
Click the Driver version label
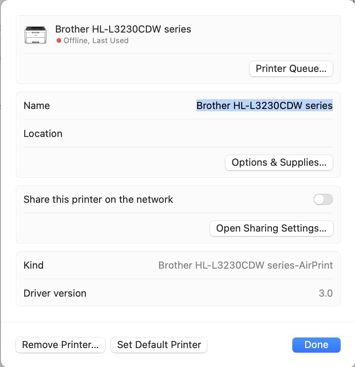coord(55,293)
